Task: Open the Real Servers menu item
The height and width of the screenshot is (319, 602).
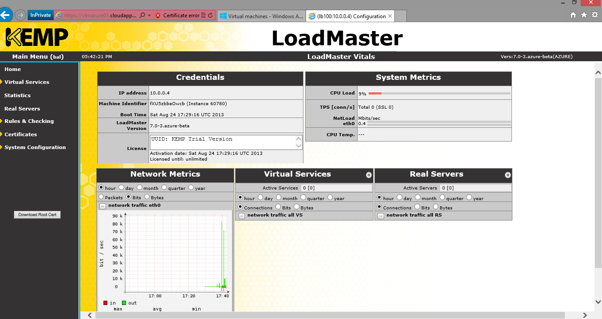Action: [22, 109]
